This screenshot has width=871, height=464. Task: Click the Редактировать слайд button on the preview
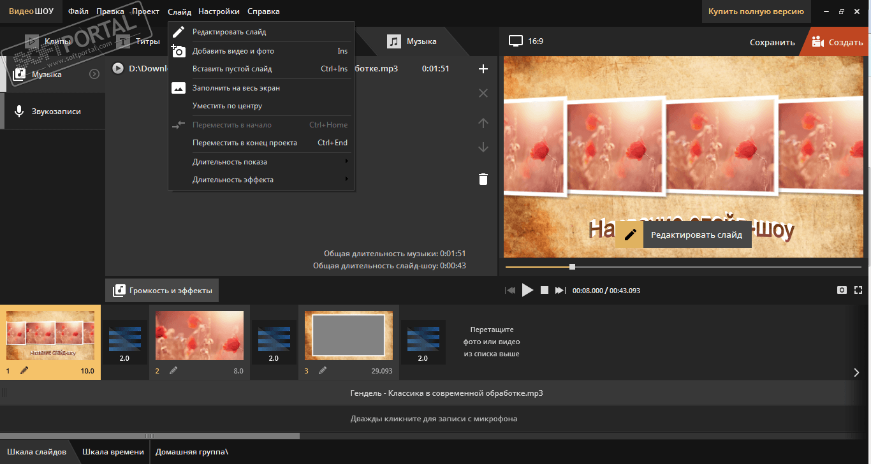(684, 235)
